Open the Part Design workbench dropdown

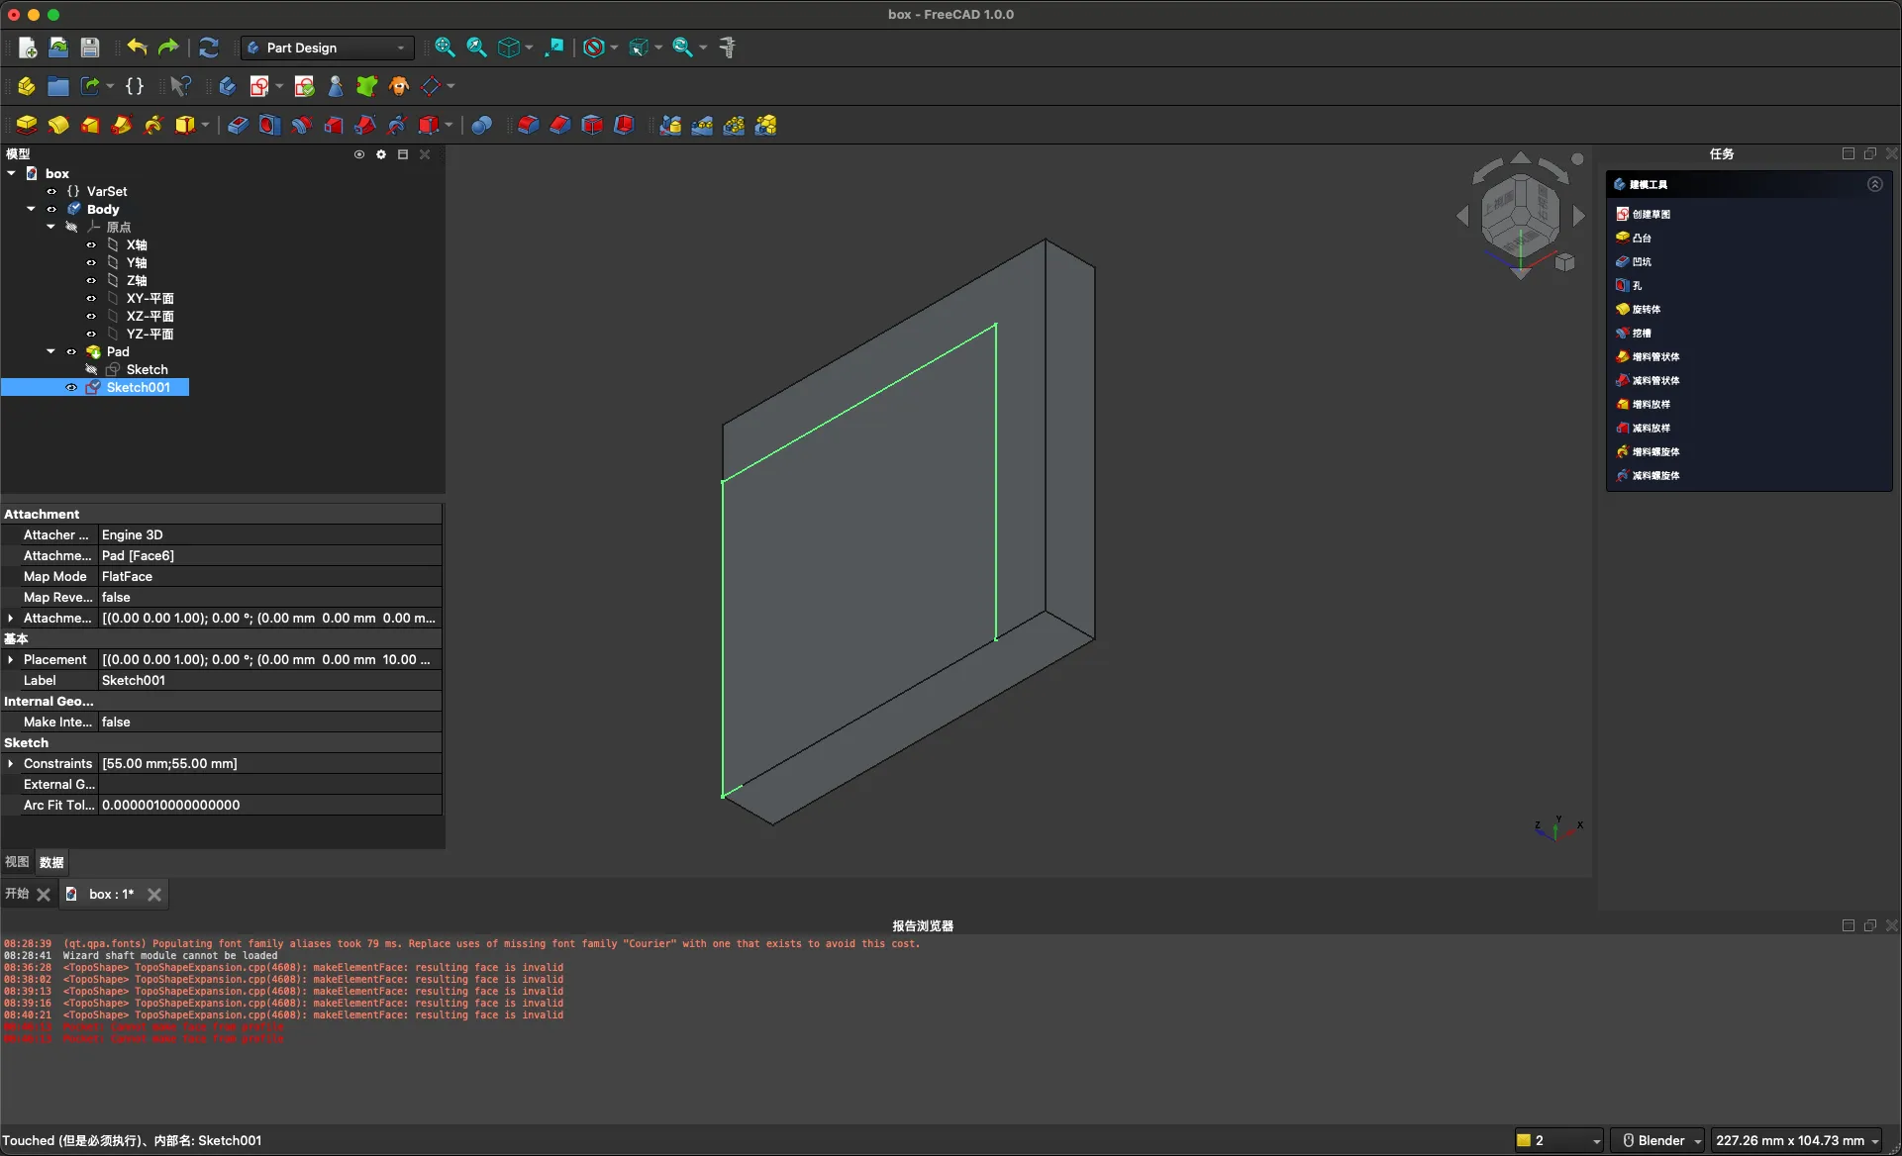tap(327, 48)
